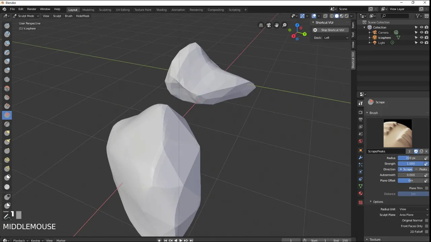Select the Smooth sculpt brush
431x242 pixels.
tap(7, 88)
